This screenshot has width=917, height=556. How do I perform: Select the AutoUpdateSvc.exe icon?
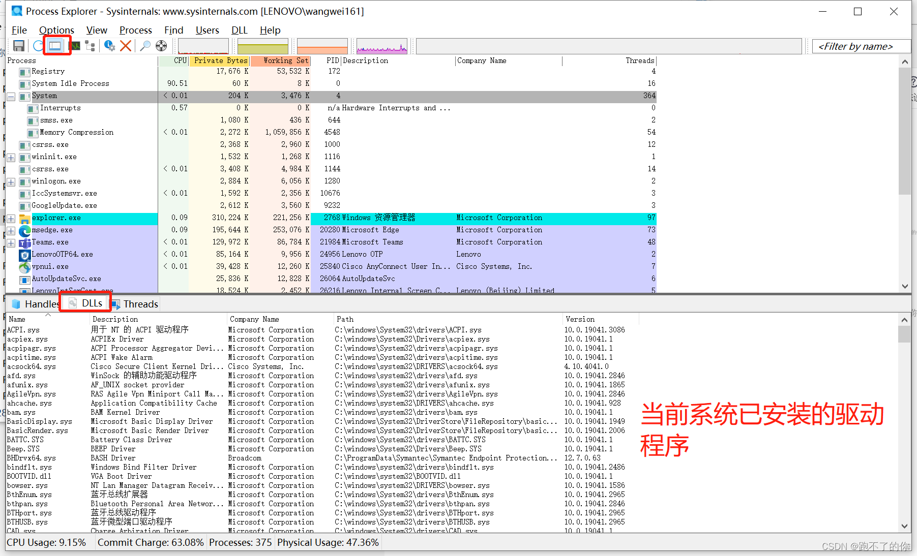(24, 280)
